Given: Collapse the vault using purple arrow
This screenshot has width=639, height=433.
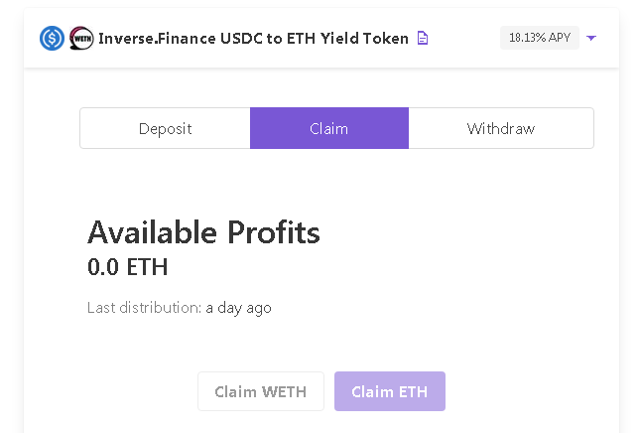Looking at the screenshot, I should pyautogui.click(x=591, y=38).
